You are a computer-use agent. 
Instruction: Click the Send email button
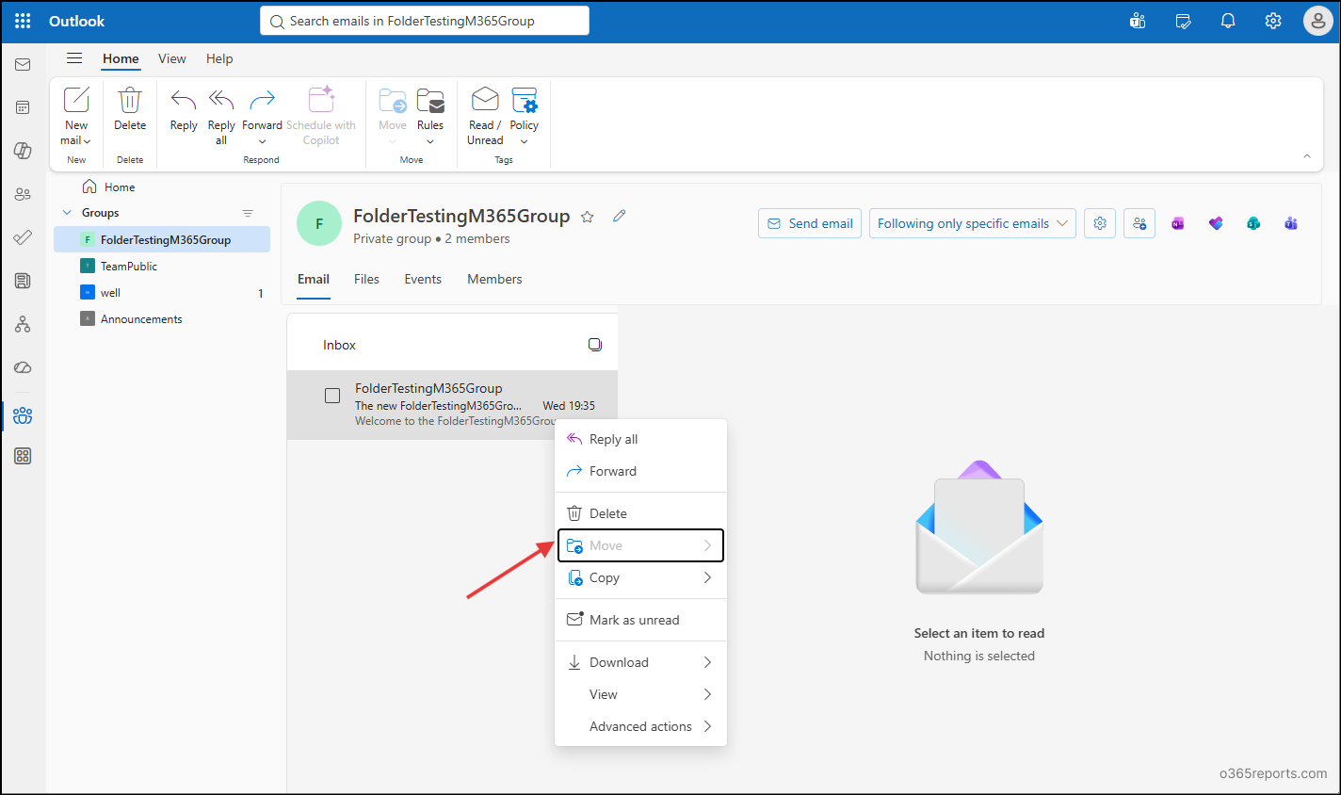[x=810, y=223]
